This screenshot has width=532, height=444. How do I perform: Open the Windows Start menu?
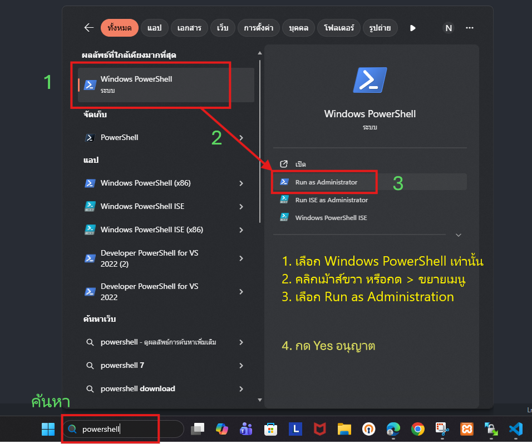pyautogui.click(x=48, y=429)
